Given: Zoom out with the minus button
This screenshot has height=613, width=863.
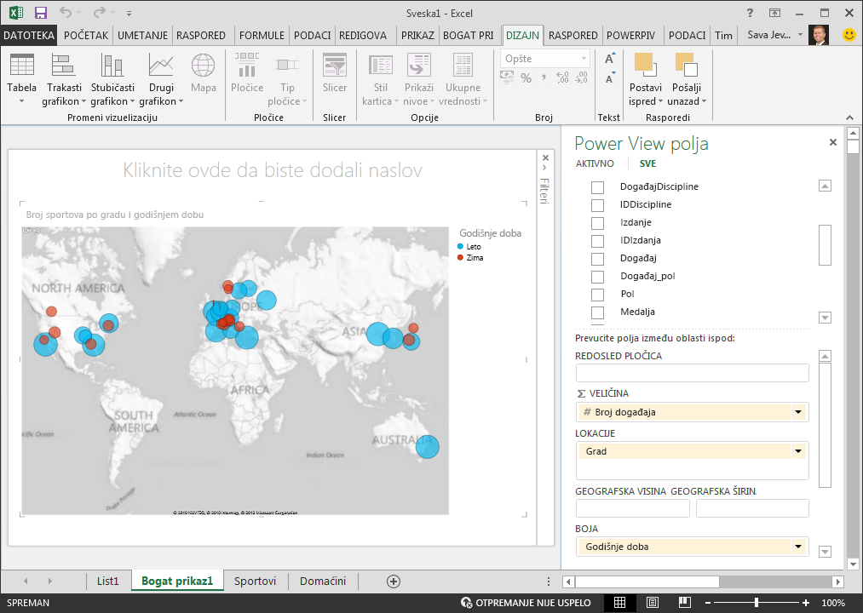Looking at the screenshot, I should click(708, 603).
